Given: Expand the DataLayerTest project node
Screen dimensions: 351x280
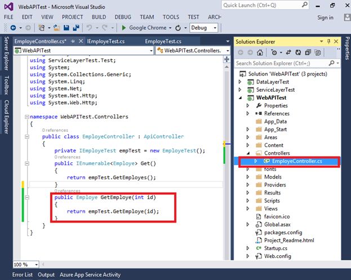Looking at the screenshot, I should pyautogui.click(x=240, y=82).
